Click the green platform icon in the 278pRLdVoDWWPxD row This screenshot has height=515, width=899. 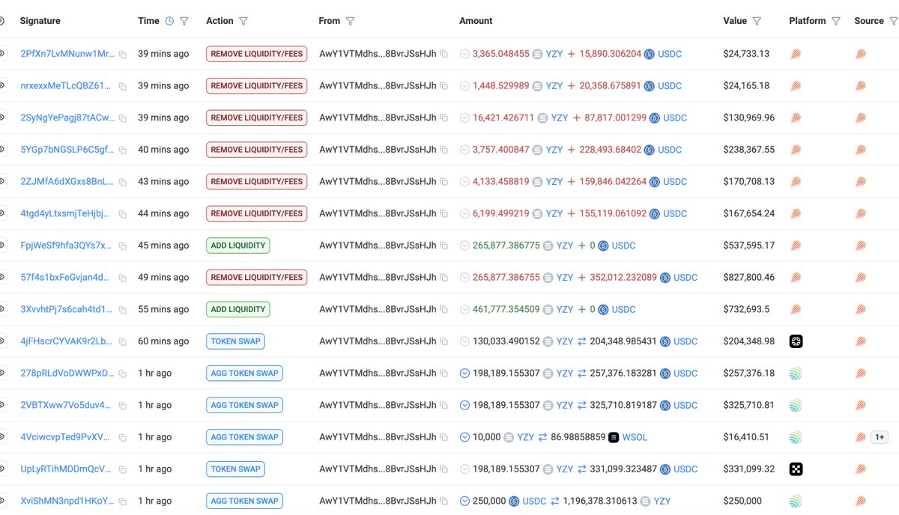796,374
